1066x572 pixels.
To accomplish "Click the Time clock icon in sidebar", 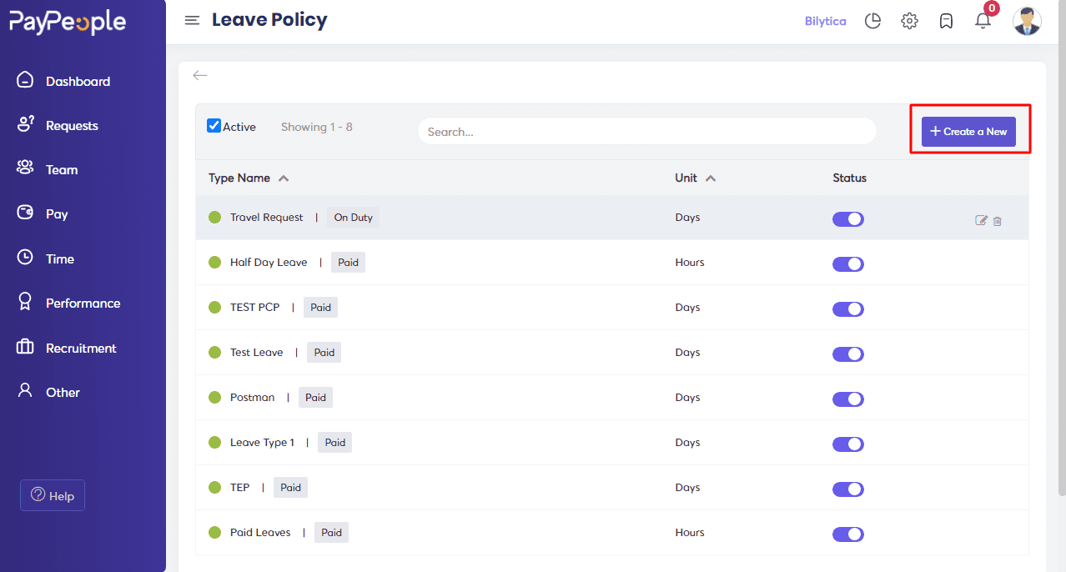I will pos(26,258).
